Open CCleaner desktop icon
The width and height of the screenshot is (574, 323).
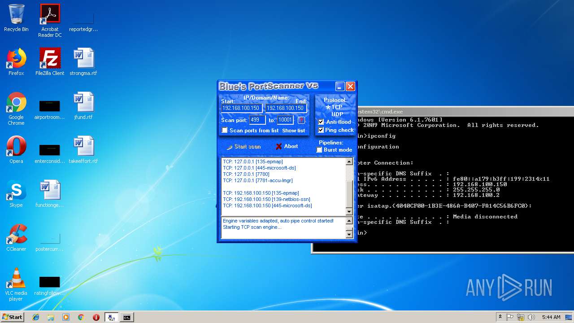tap(16, 238)
